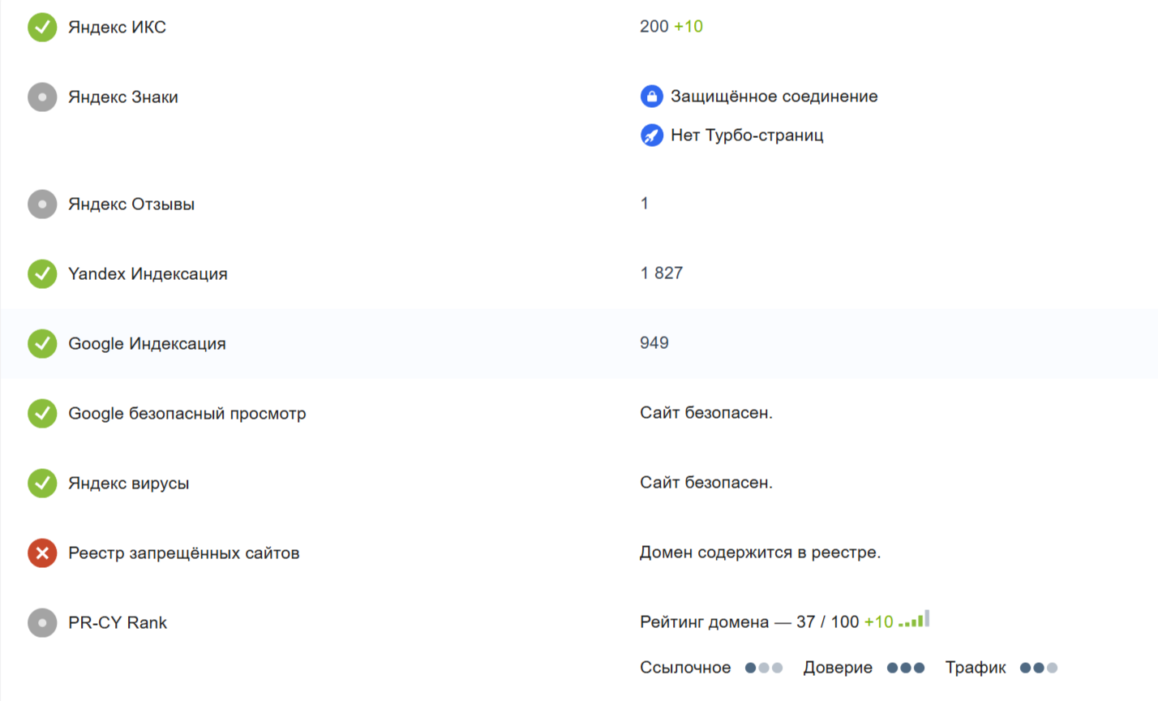Click the Yandex indexed pages count 1 827
Image resolution: width=1158 pixels, height=701 pixels.
[x=661, y=273]
